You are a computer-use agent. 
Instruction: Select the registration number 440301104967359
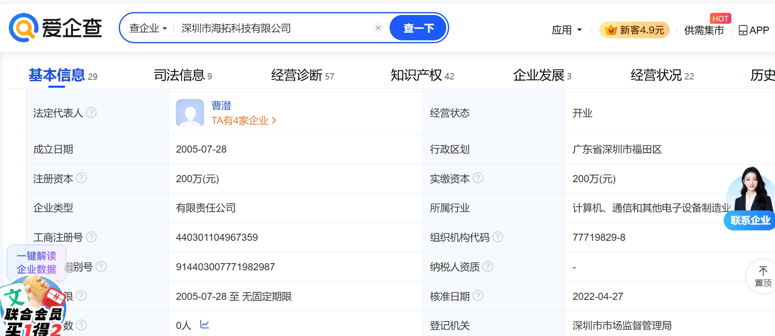(x=217, y=237)
